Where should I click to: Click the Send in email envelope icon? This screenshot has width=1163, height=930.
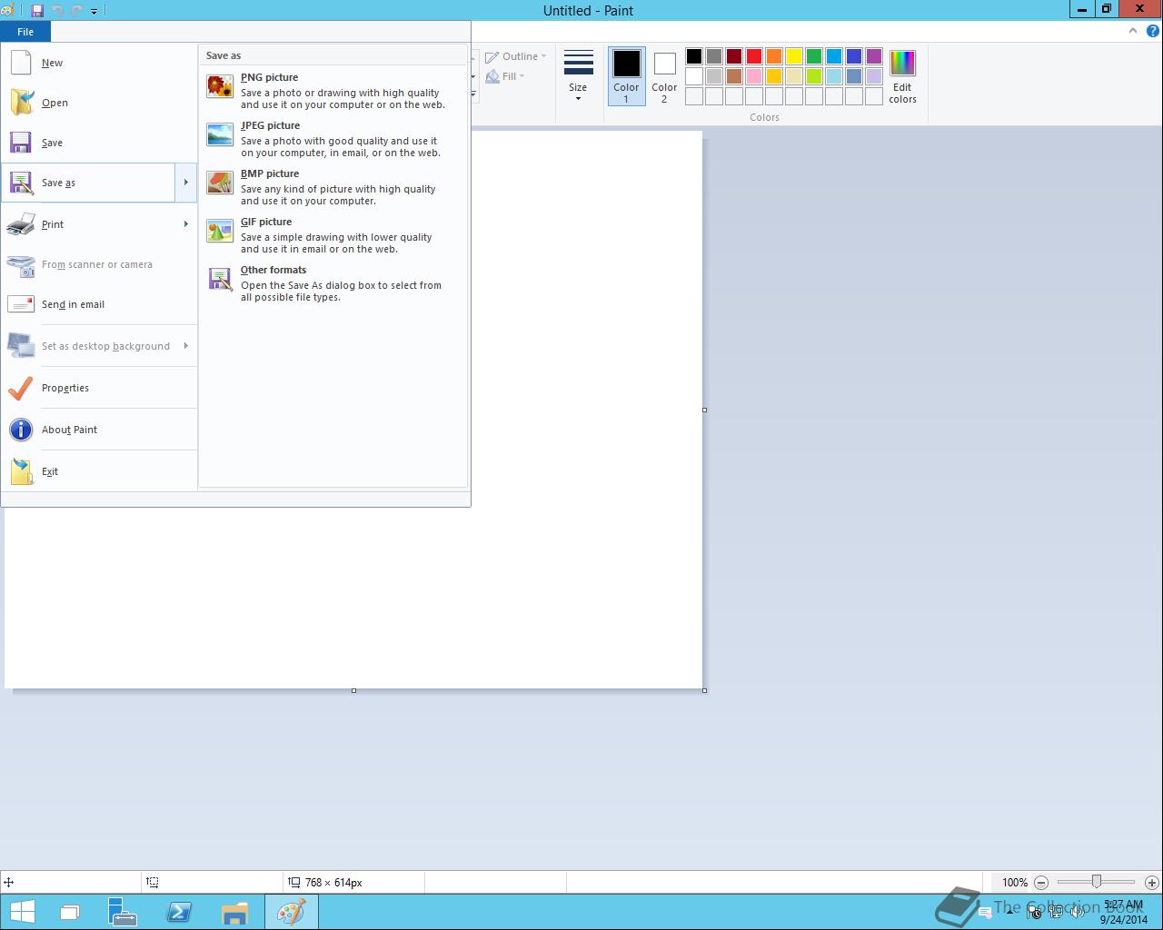point(21,304)
